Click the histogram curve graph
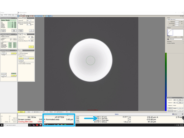The image size is (184, 138). 175,32
